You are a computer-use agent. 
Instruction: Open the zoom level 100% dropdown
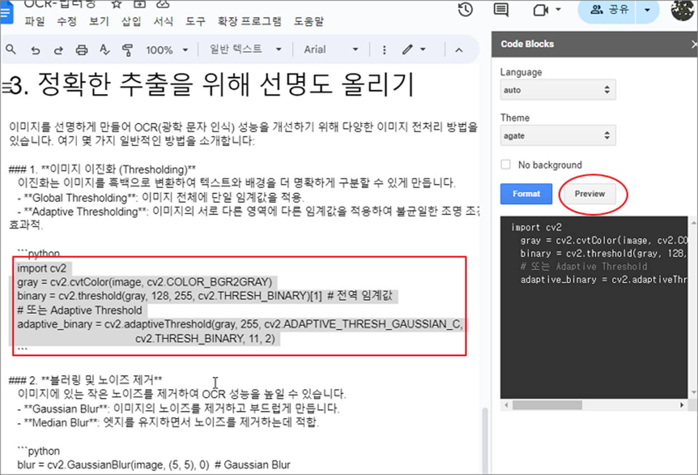tap(167, 50)
